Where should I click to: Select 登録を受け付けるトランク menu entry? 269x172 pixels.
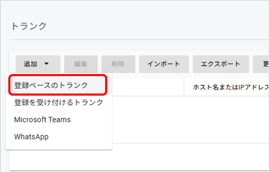point(59,102)
